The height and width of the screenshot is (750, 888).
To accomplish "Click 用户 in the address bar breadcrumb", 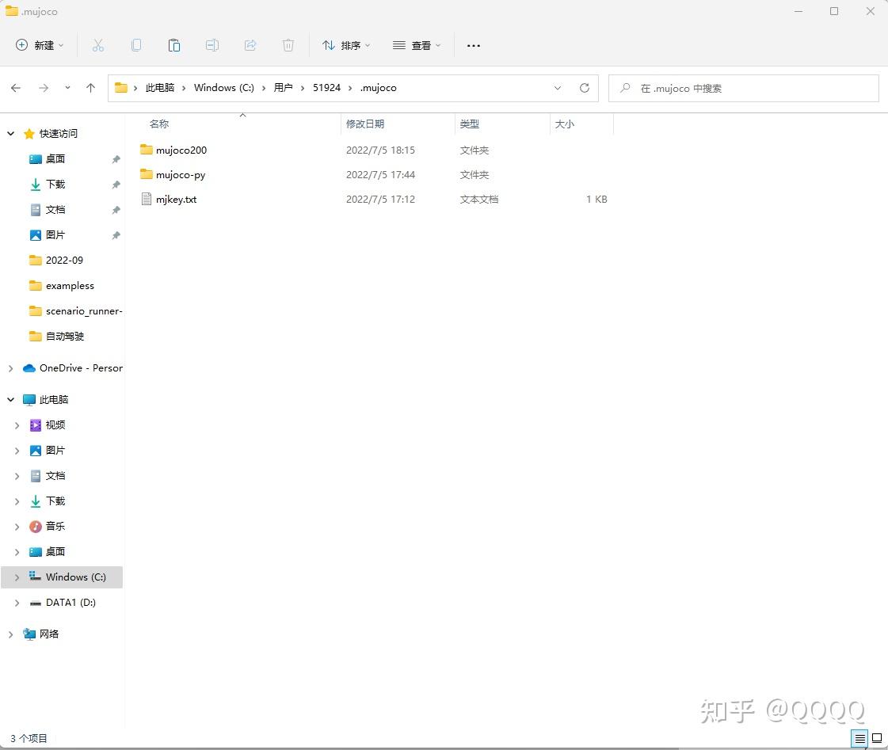I will click(284, 88).
